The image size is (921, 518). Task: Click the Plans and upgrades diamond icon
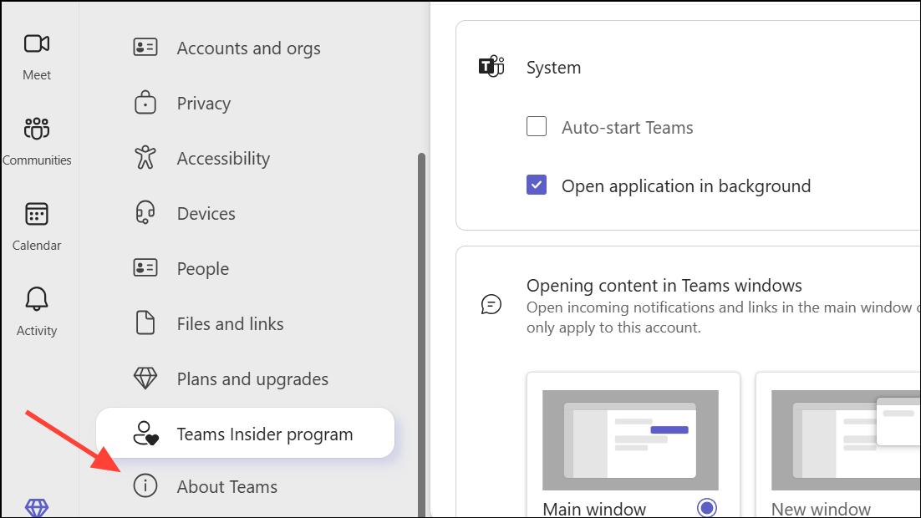coord(145,378)
